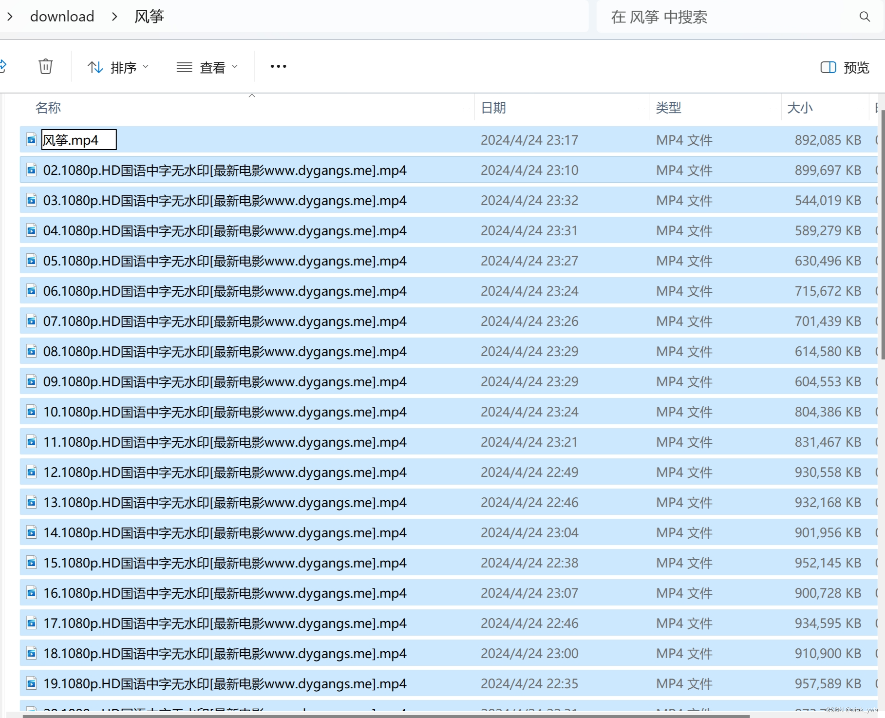Viewport: 885px width, 718px height.
Task: Click the 风筝 breadcrumb segment
Action: [x=149, y=17]
